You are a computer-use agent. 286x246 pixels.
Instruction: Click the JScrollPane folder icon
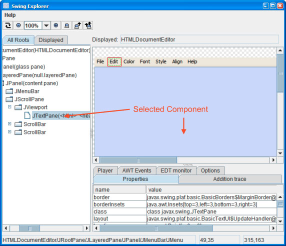[9, 99]
